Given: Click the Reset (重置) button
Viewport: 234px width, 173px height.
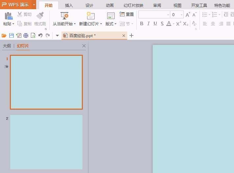Looking at the screenshot, I should point(127,14).
